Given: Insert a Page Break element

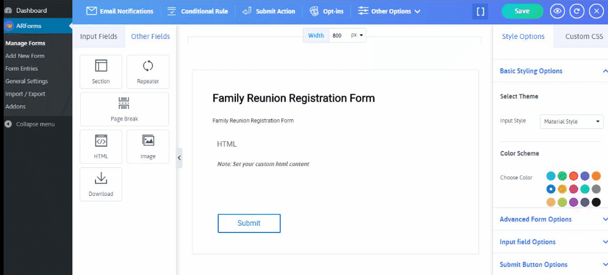Looking at the screenshot, I should point(125,110).
